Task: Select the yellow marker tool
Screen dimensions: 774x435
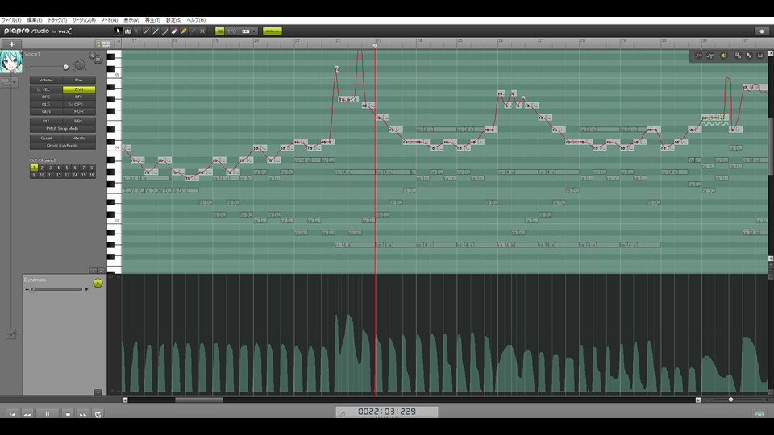Action: click(184, 31)
